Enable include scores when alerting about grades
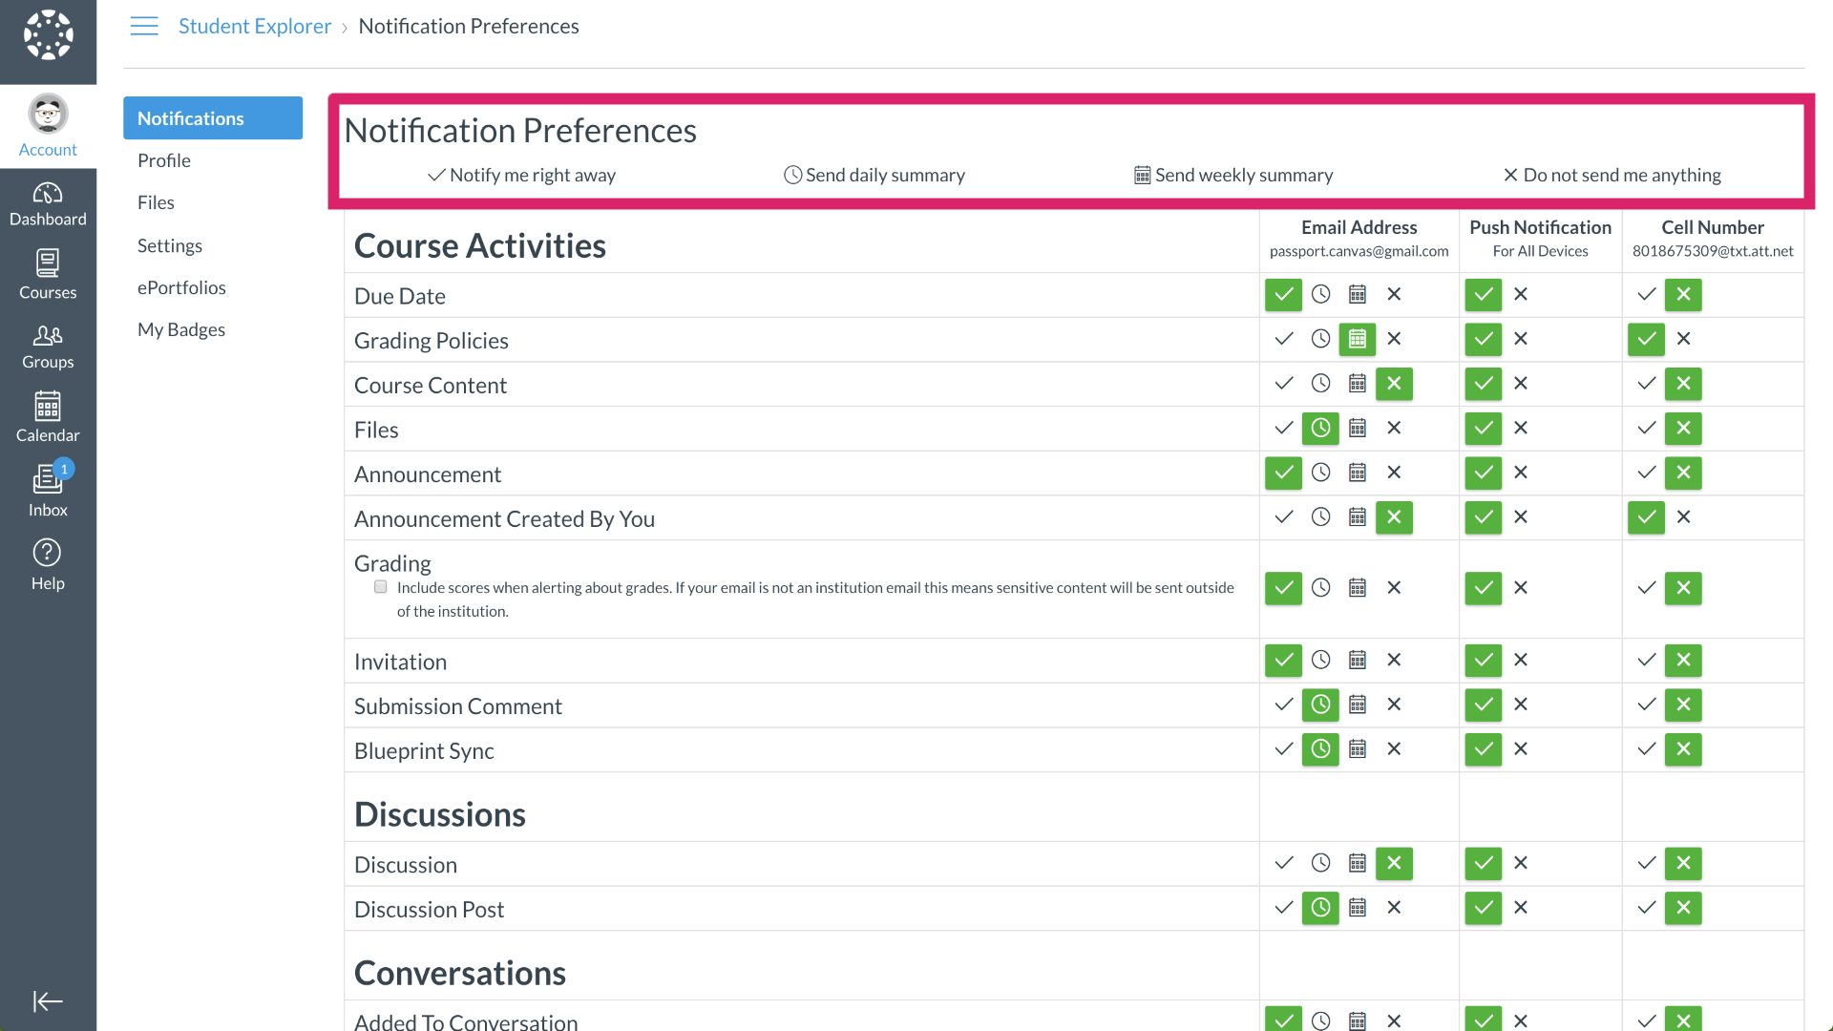 coord(381,587)
